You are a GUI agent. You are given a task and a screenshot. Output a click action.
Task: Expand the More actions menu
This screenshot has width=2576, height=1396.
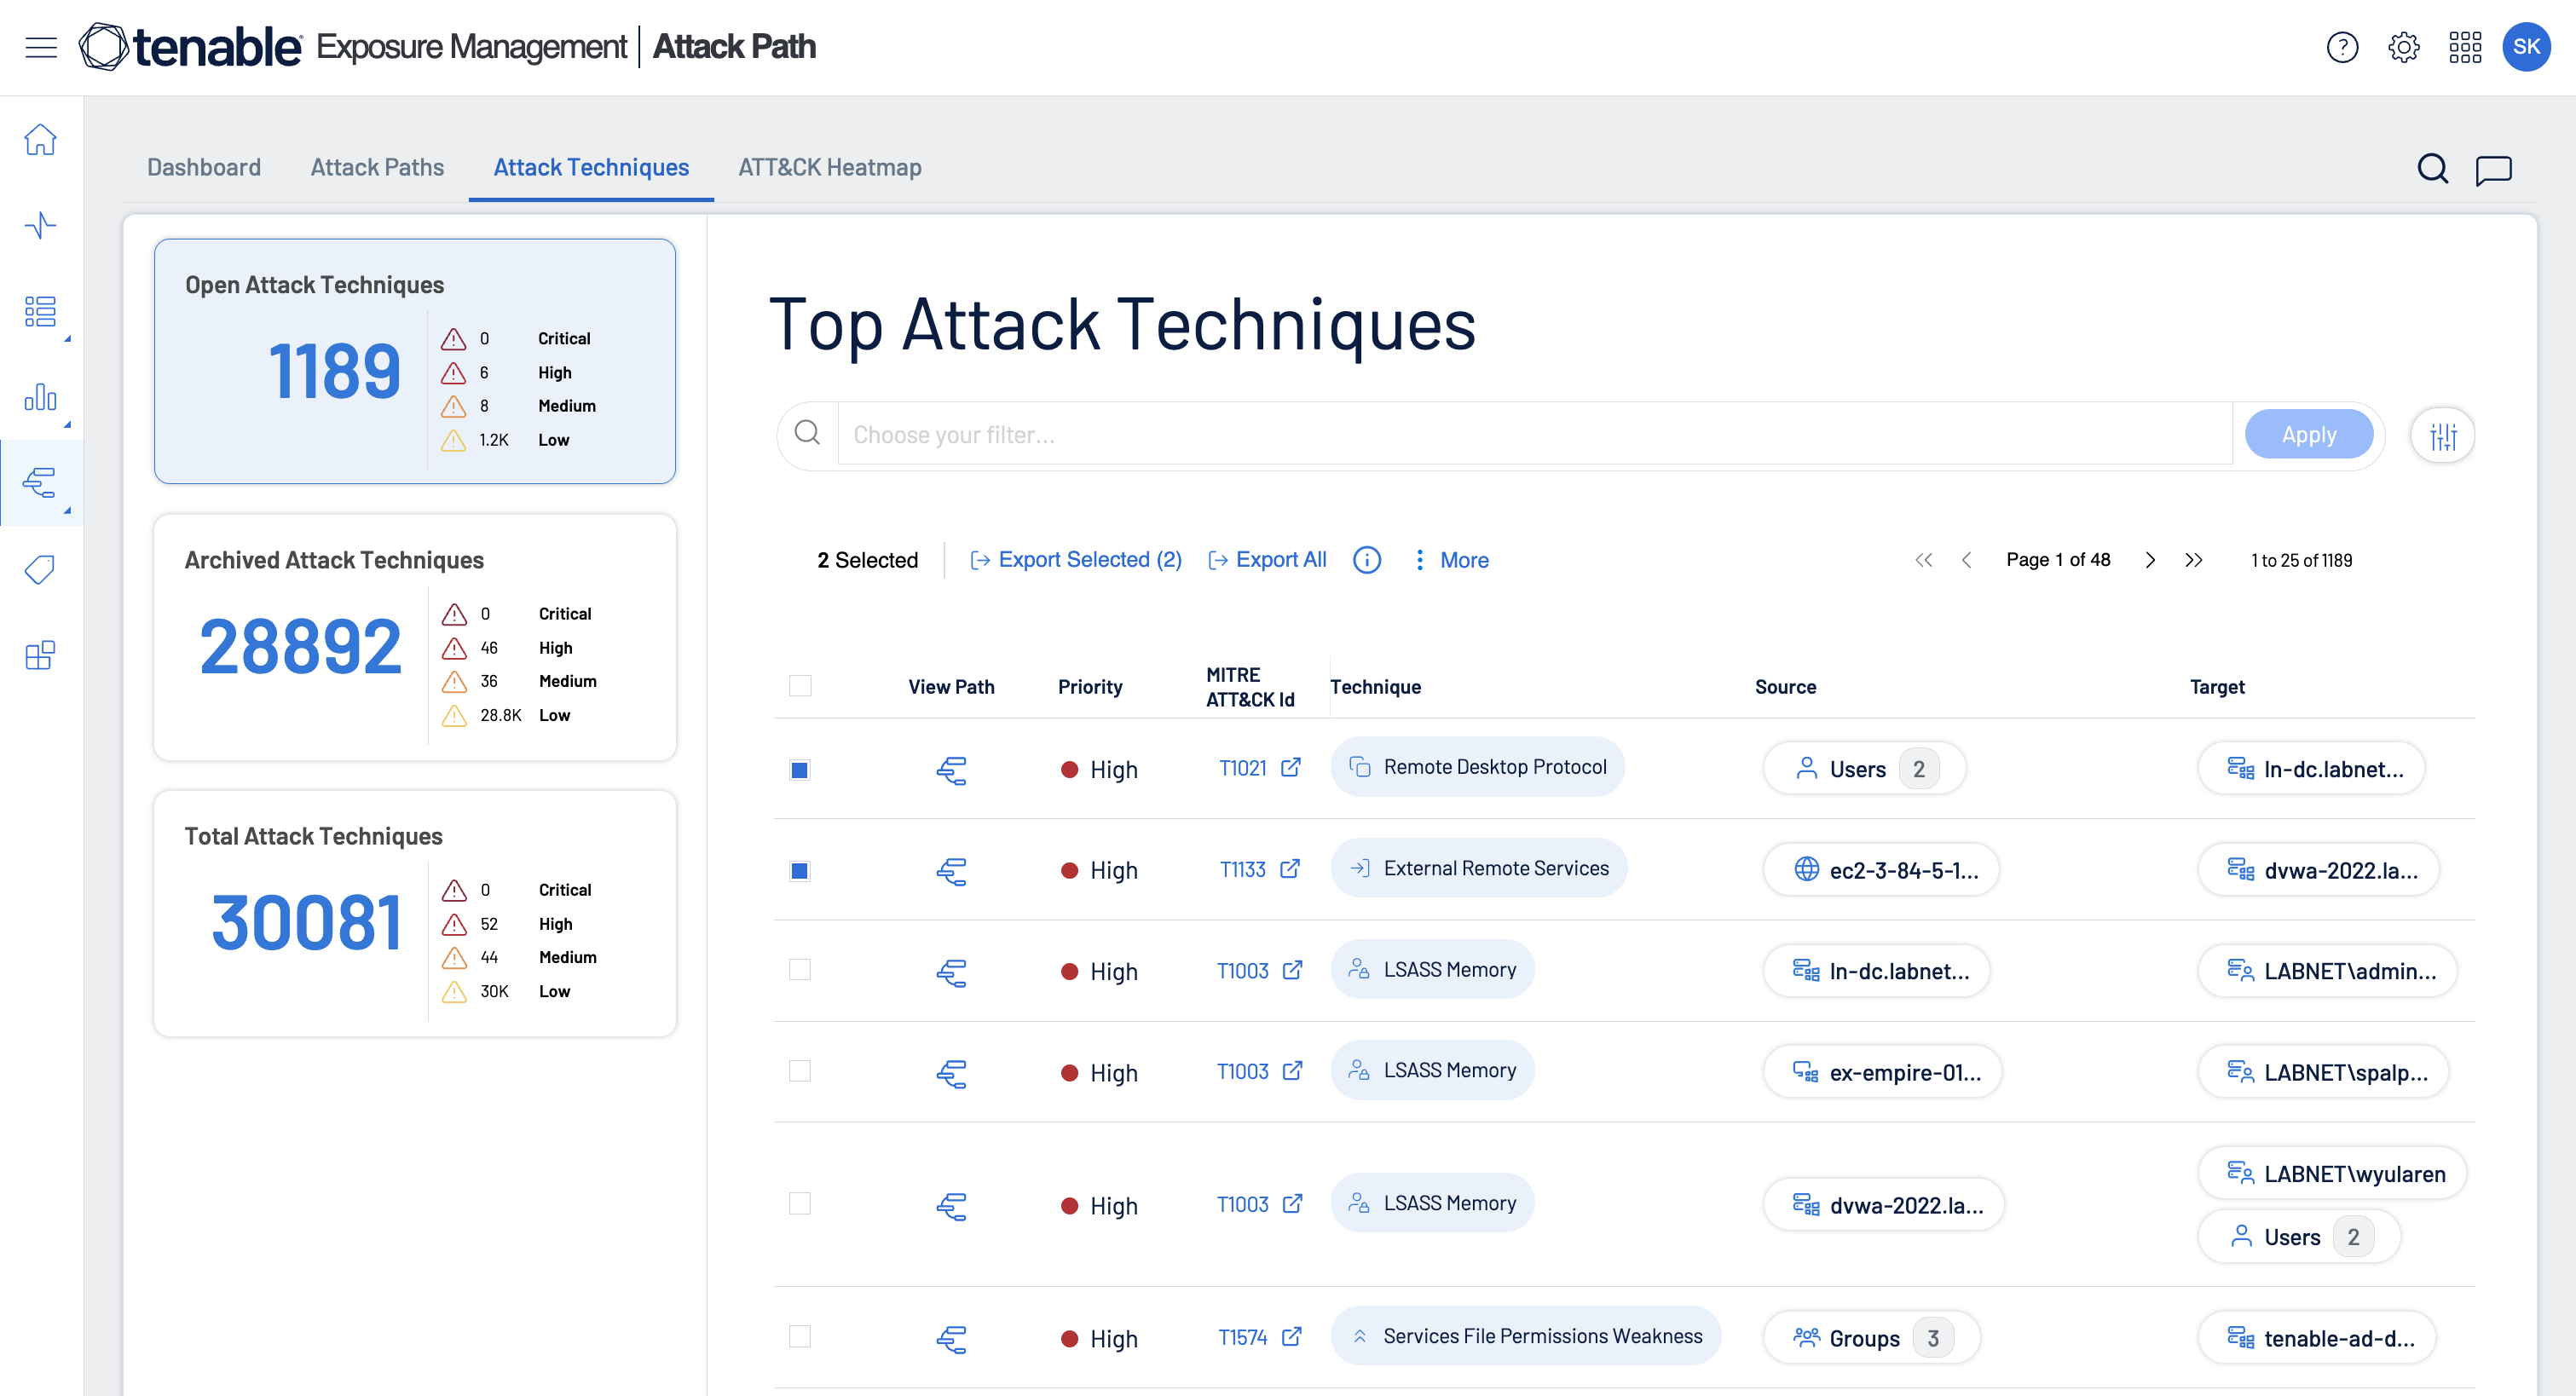1451,560
